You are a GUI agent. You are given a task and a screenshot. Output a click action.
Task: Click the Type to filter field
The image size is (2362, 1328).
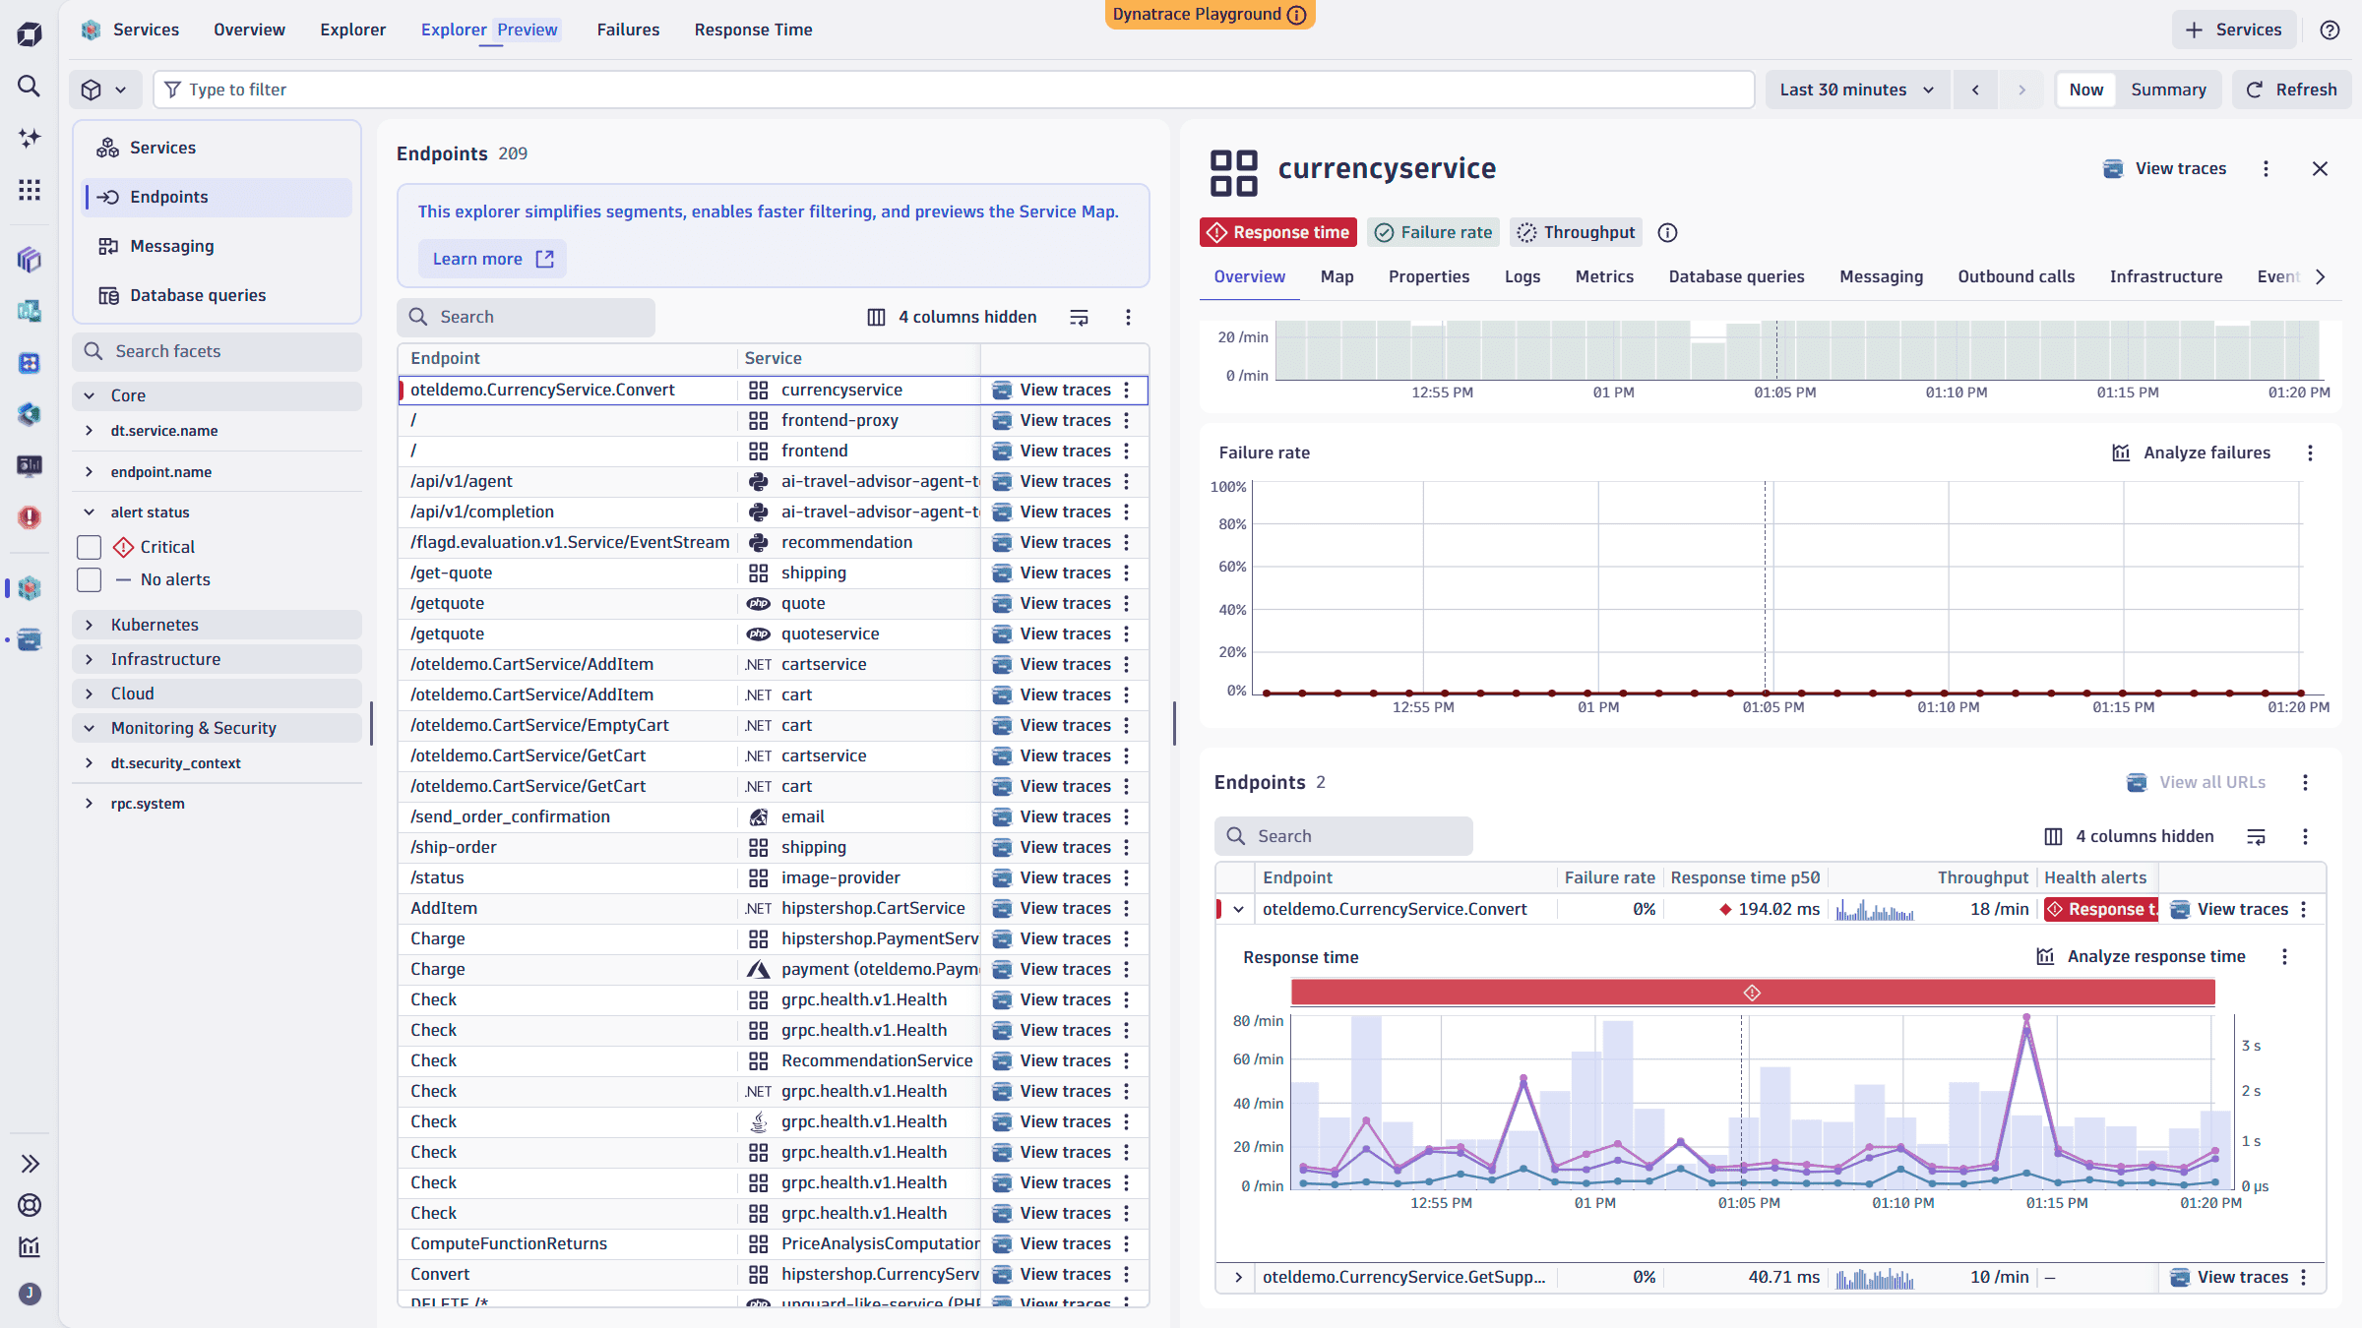coord(954,90)
